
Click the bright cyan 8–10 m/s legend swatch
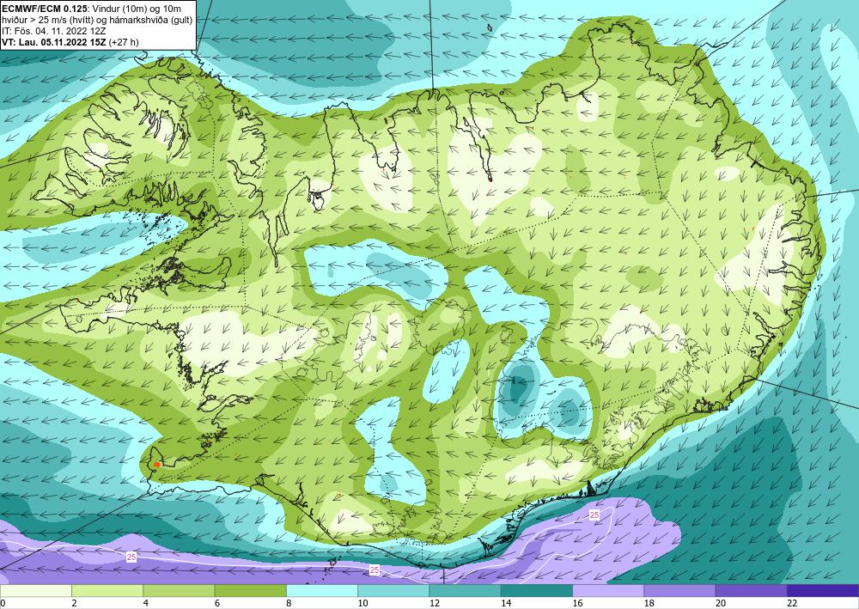[x=322, y=591]
